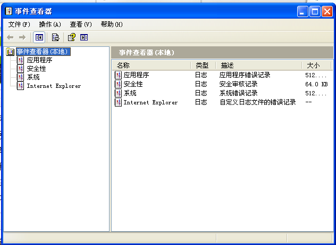Screen dimensions: 336x245
Task: Click the Event Viewer title bar icon
Action: click(9, 11)
